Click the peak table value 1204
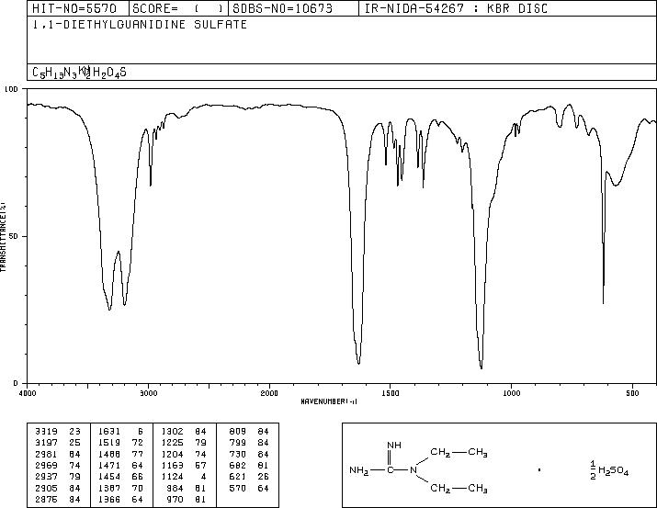Screen dimensions: 657x508 [172, 454]
